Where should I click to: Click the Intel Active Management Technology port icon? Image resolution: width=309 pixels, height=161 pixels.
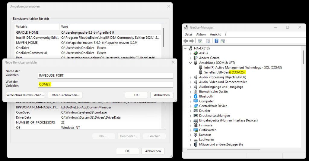click(x=201, y=68)
